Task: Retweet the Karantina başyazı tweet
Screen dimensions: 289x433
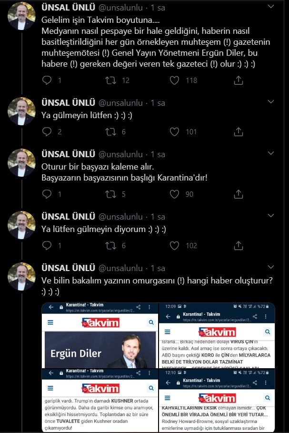Action: point(111,194)
